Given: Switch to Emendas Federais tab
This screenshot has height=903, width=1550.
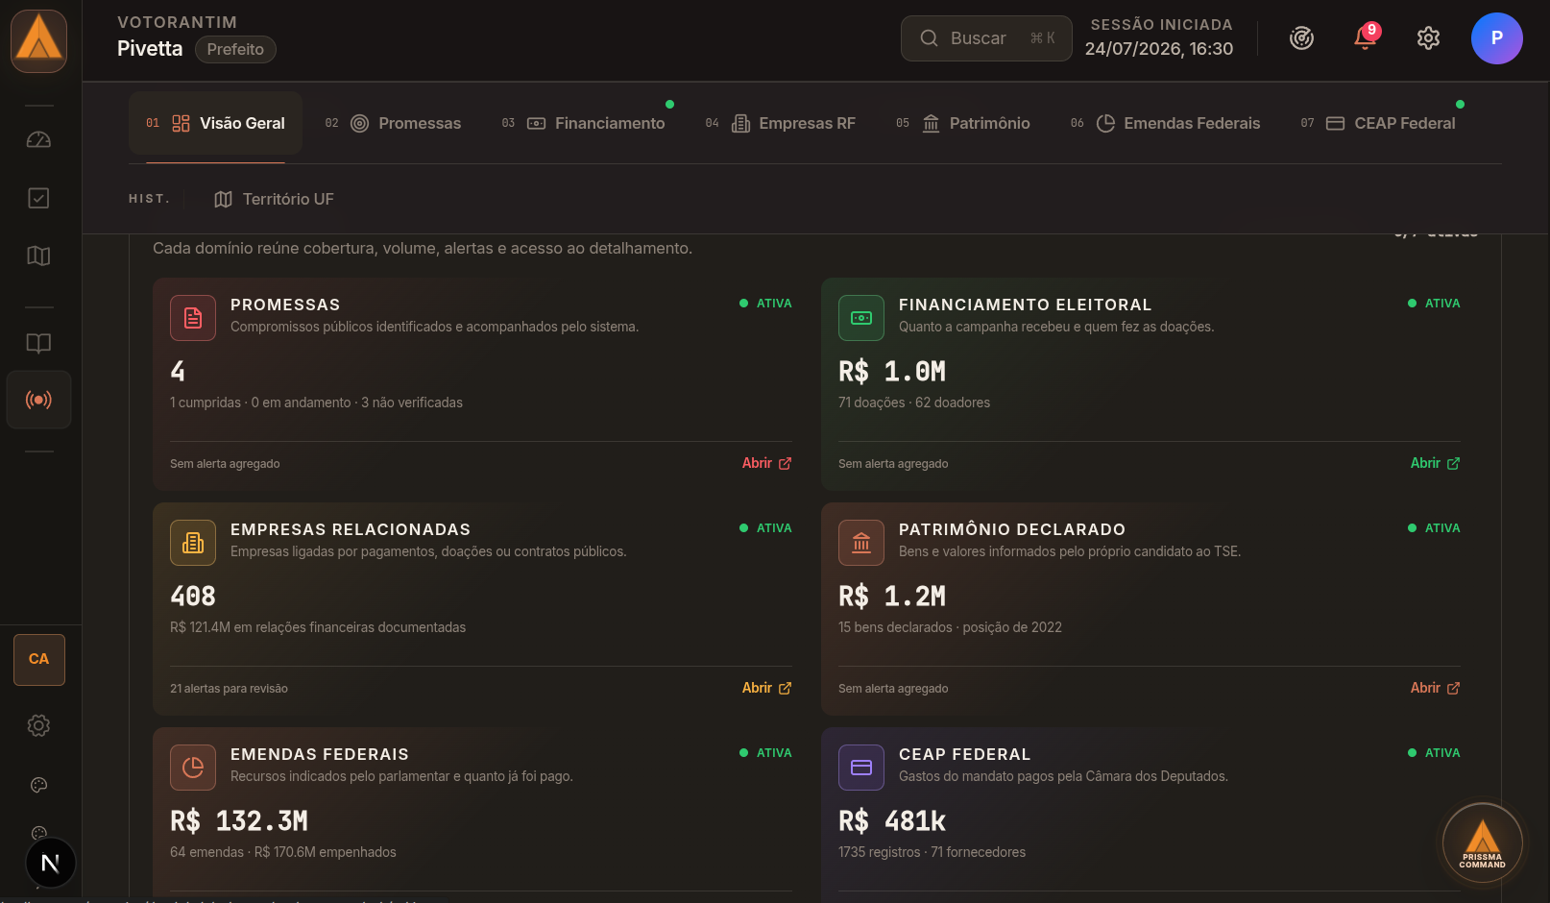Looking at the screenshot, I should 1165,123.
